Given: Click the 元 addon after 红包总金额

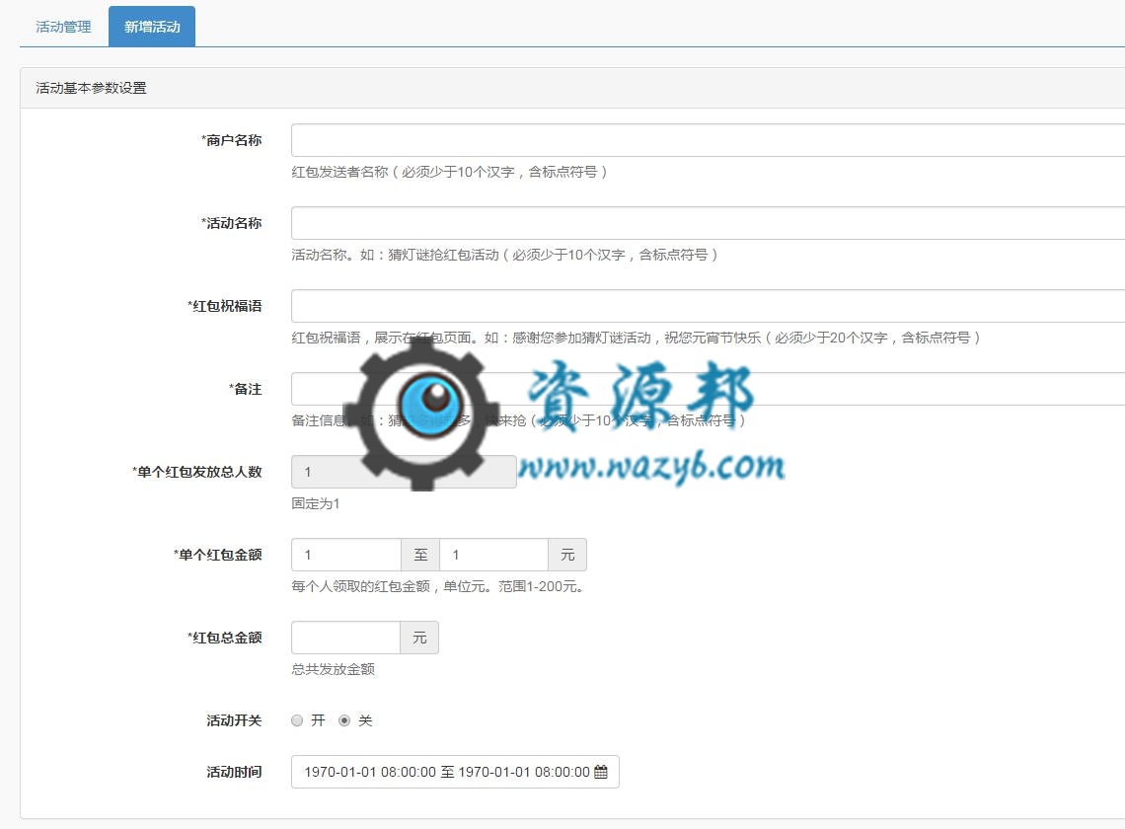Looking at the screenshot, I should point(419,638).
